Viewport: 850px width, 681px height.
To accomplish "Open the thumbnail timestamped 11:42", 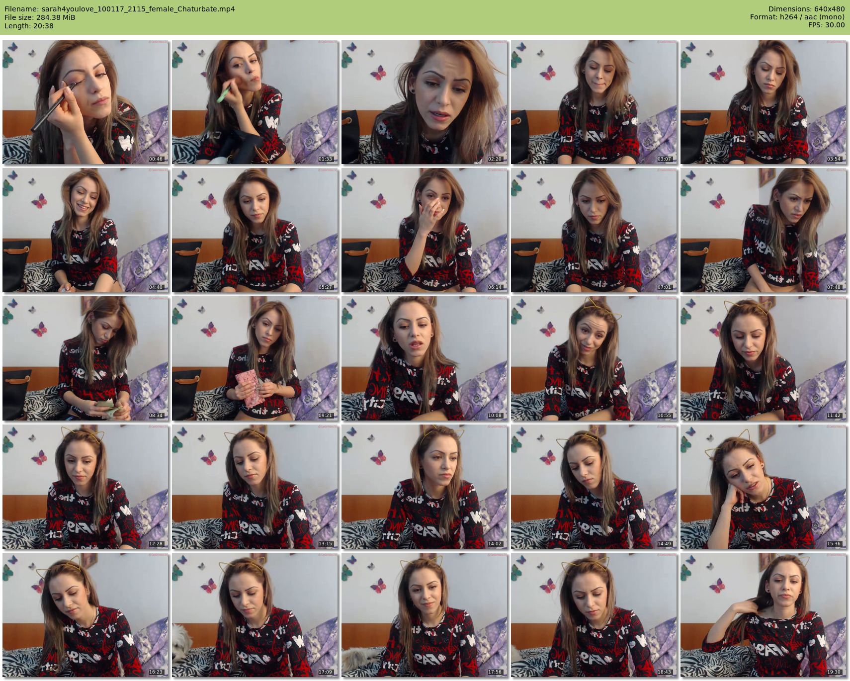I will 764,358.
